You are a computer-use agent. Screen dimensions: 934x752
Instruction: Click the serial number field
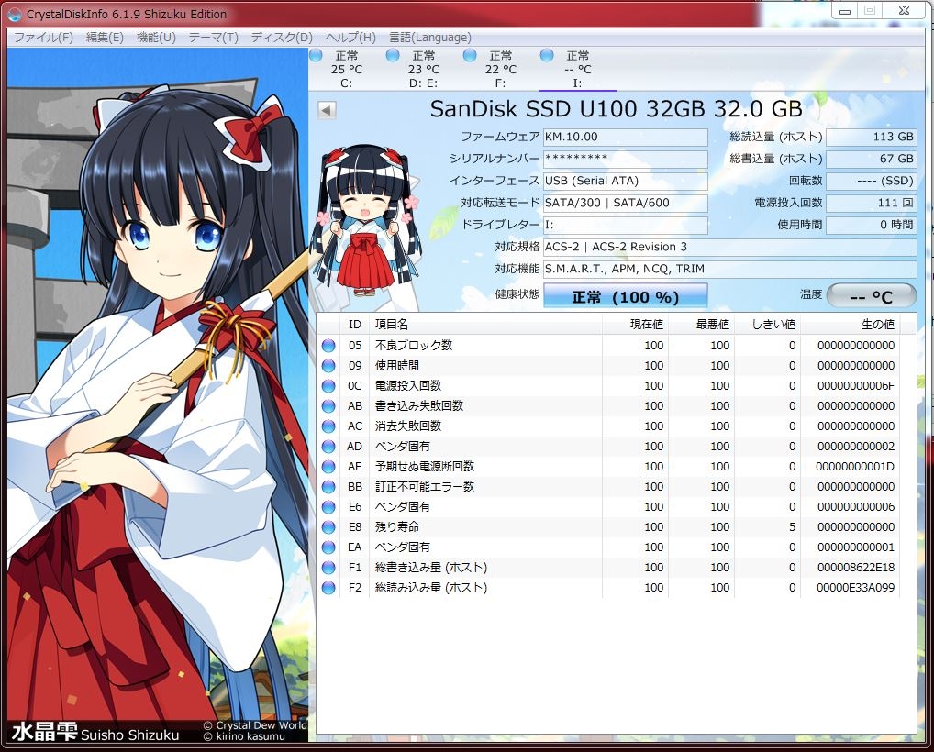pyautogui.click(x=626, y=159)
